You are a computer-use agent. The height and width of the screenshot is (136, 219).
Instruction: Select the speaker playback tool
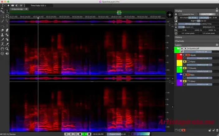tap(7, 54)
